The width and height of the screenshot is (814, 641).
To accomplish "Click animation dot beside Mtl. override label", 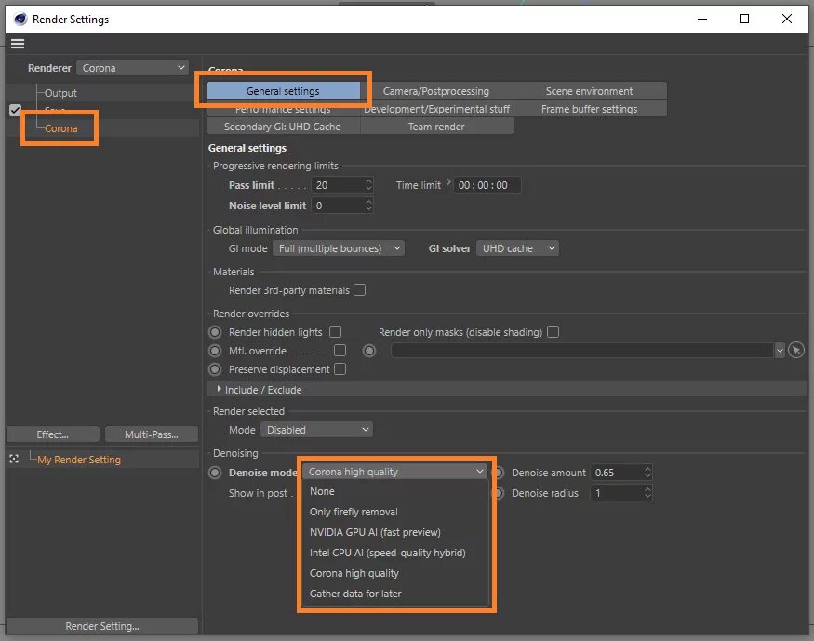I will pos(215,351).
